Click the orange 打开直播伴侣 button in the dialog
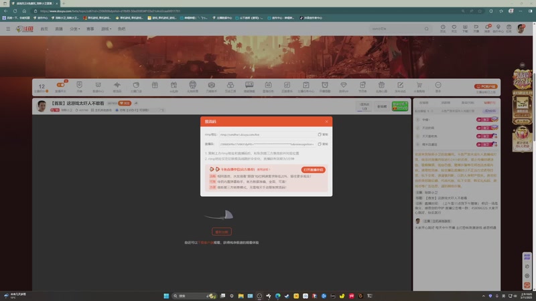This screenshot has width=536, height=301. coord(313,170)
